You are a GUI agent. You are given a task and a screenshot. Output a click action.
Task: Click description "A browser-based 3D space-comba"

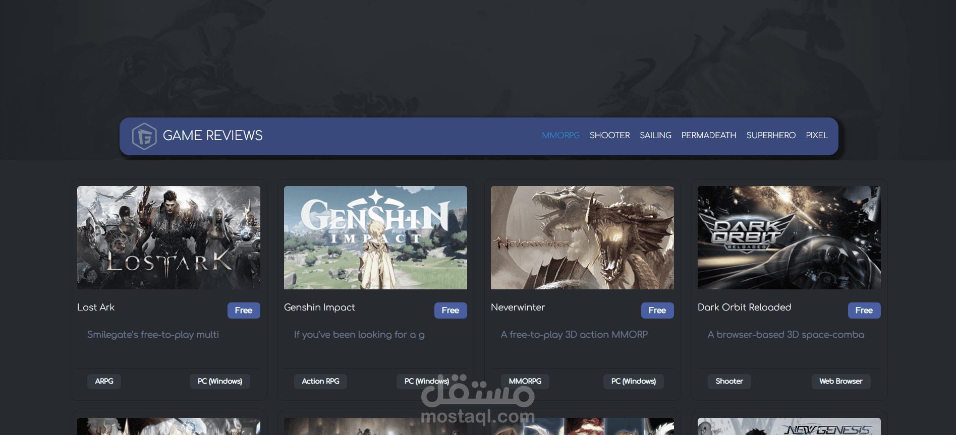[x=786, y=335]
